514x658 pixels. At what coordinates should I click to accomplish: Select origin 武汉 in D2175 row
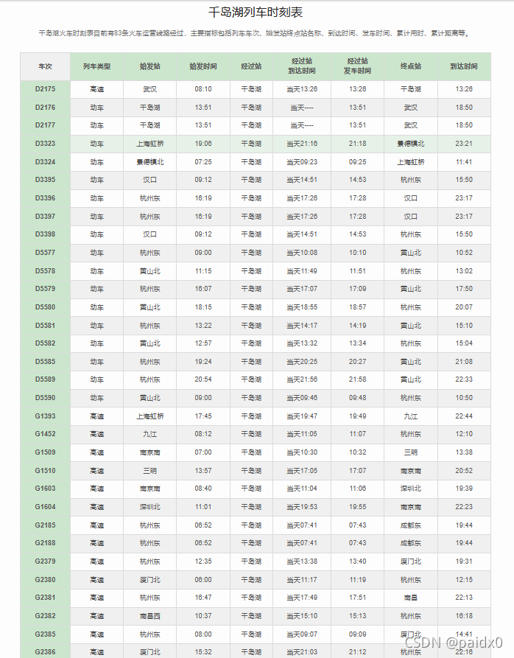point(150,89)
